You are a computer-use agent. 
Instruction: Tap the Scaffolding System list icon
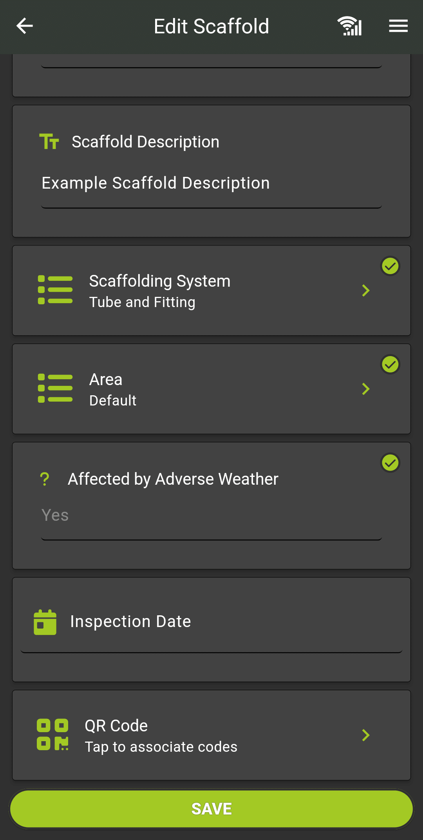pos(55,290)
